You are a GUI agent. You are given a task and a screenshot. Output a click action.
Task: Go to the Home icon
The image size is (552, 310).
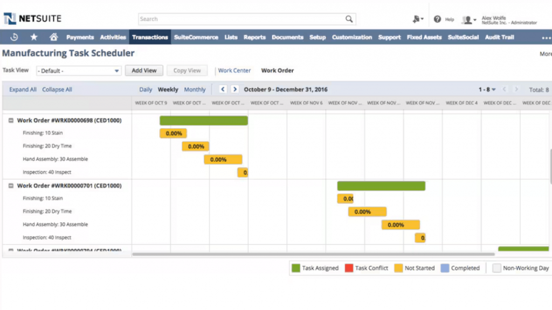[x=53, y=37]
